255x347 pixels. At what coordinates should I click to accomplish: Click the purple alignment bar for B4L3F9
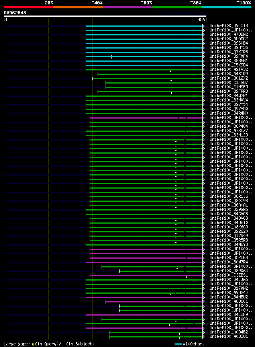(145, 315)
